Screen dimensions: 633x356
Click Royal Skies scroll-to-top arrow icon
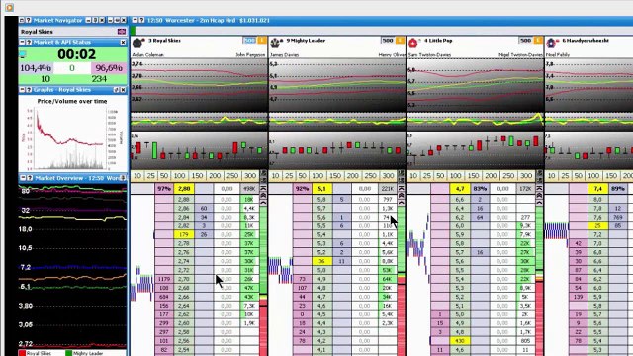tap(263, 189)
